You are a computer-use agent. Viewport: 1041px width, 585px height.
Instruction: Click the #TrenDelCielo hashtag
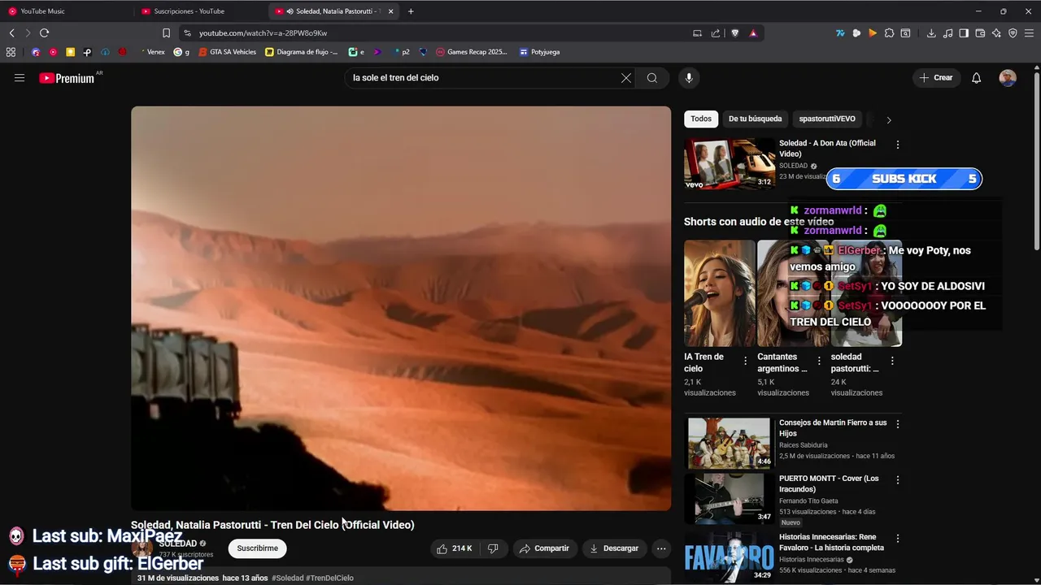pos(329,578)
